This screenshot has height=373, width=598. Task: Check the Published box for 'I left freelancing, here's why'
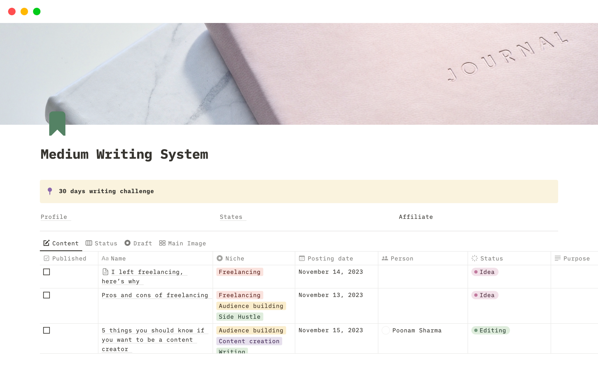pos(46,272)
